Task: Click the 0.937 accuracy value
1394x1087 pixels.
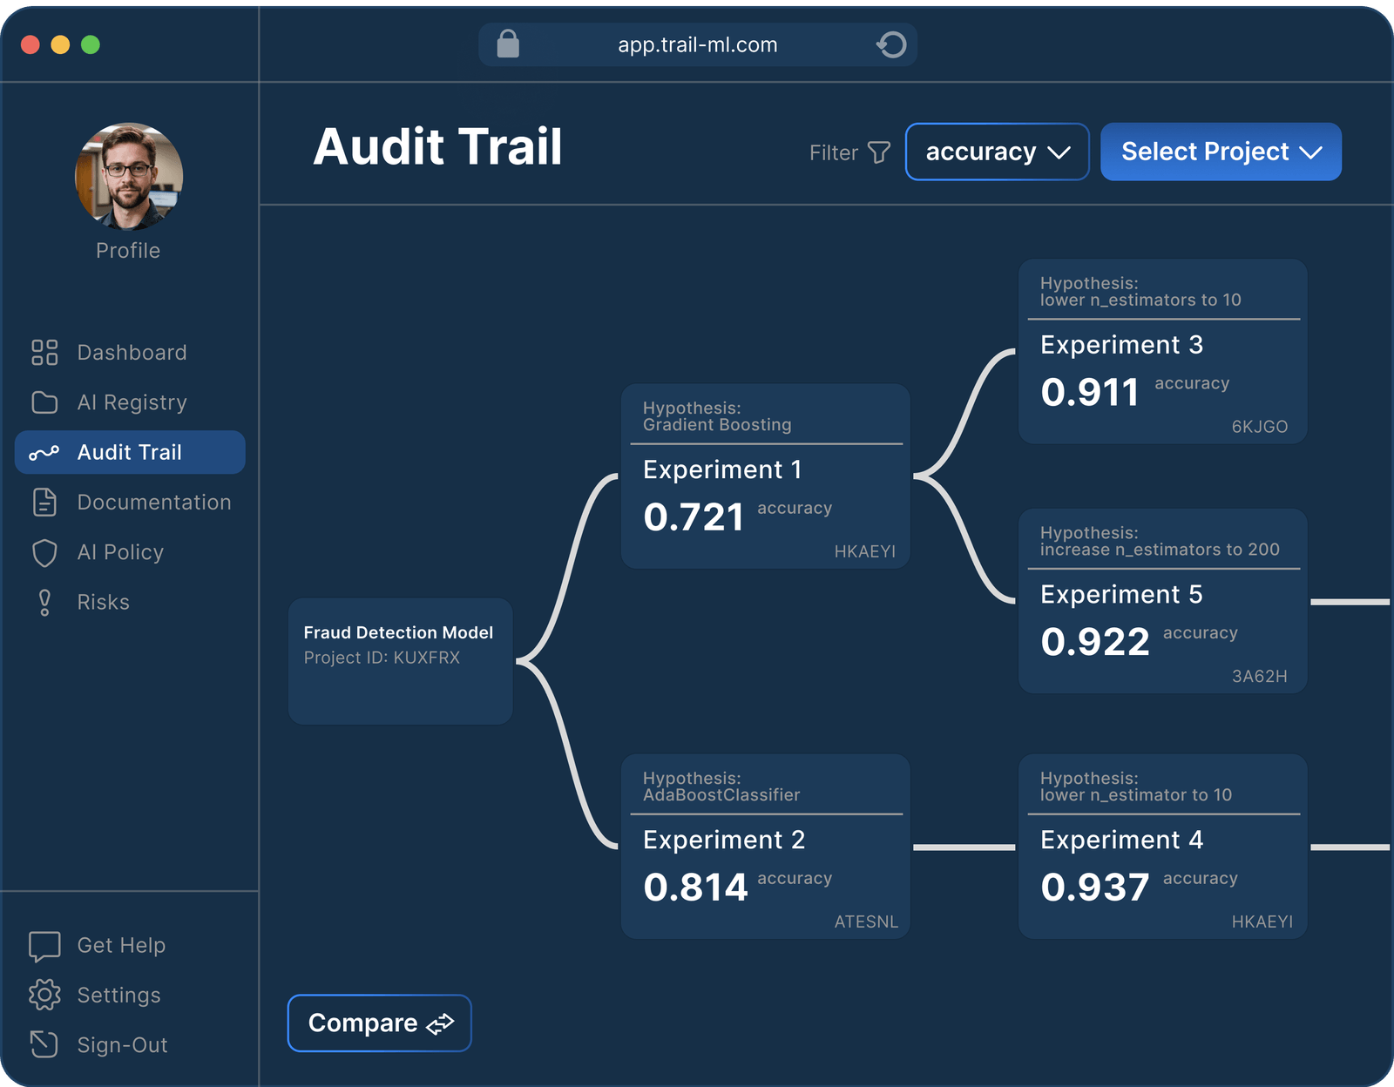Action: [x=1095, y=888]
